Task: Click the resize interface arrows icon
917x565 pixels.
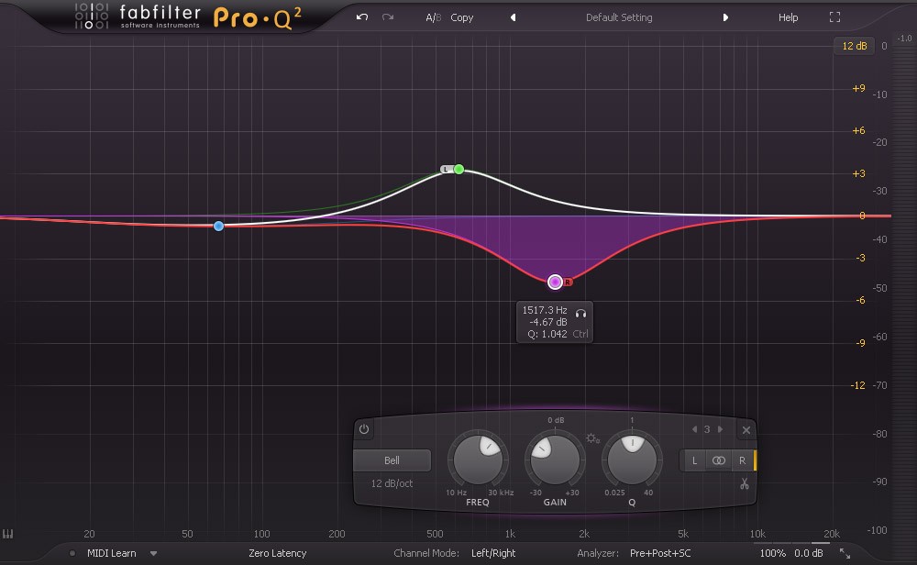Action: pos(845,553)
